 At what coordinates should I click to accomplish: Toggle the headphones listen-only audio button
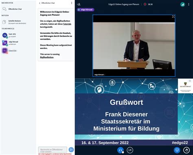pyautogui.click(x=120, y=150)
